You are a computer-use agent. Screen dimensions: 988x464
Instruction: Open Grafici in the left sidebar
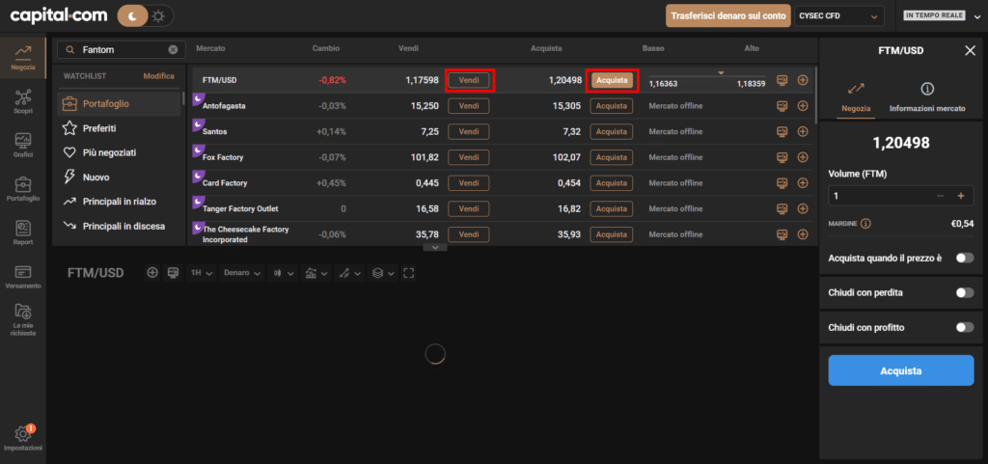tap(23, 145)
